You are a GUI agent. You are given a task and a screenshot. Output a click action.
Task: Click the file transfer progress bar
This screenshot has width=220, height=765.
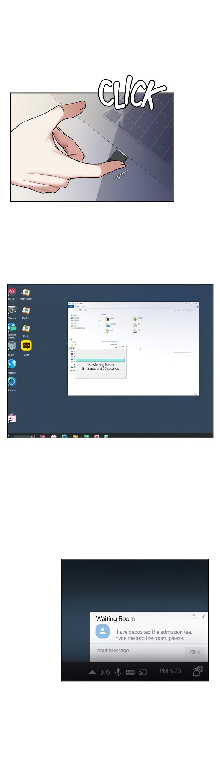pos(100,360)
